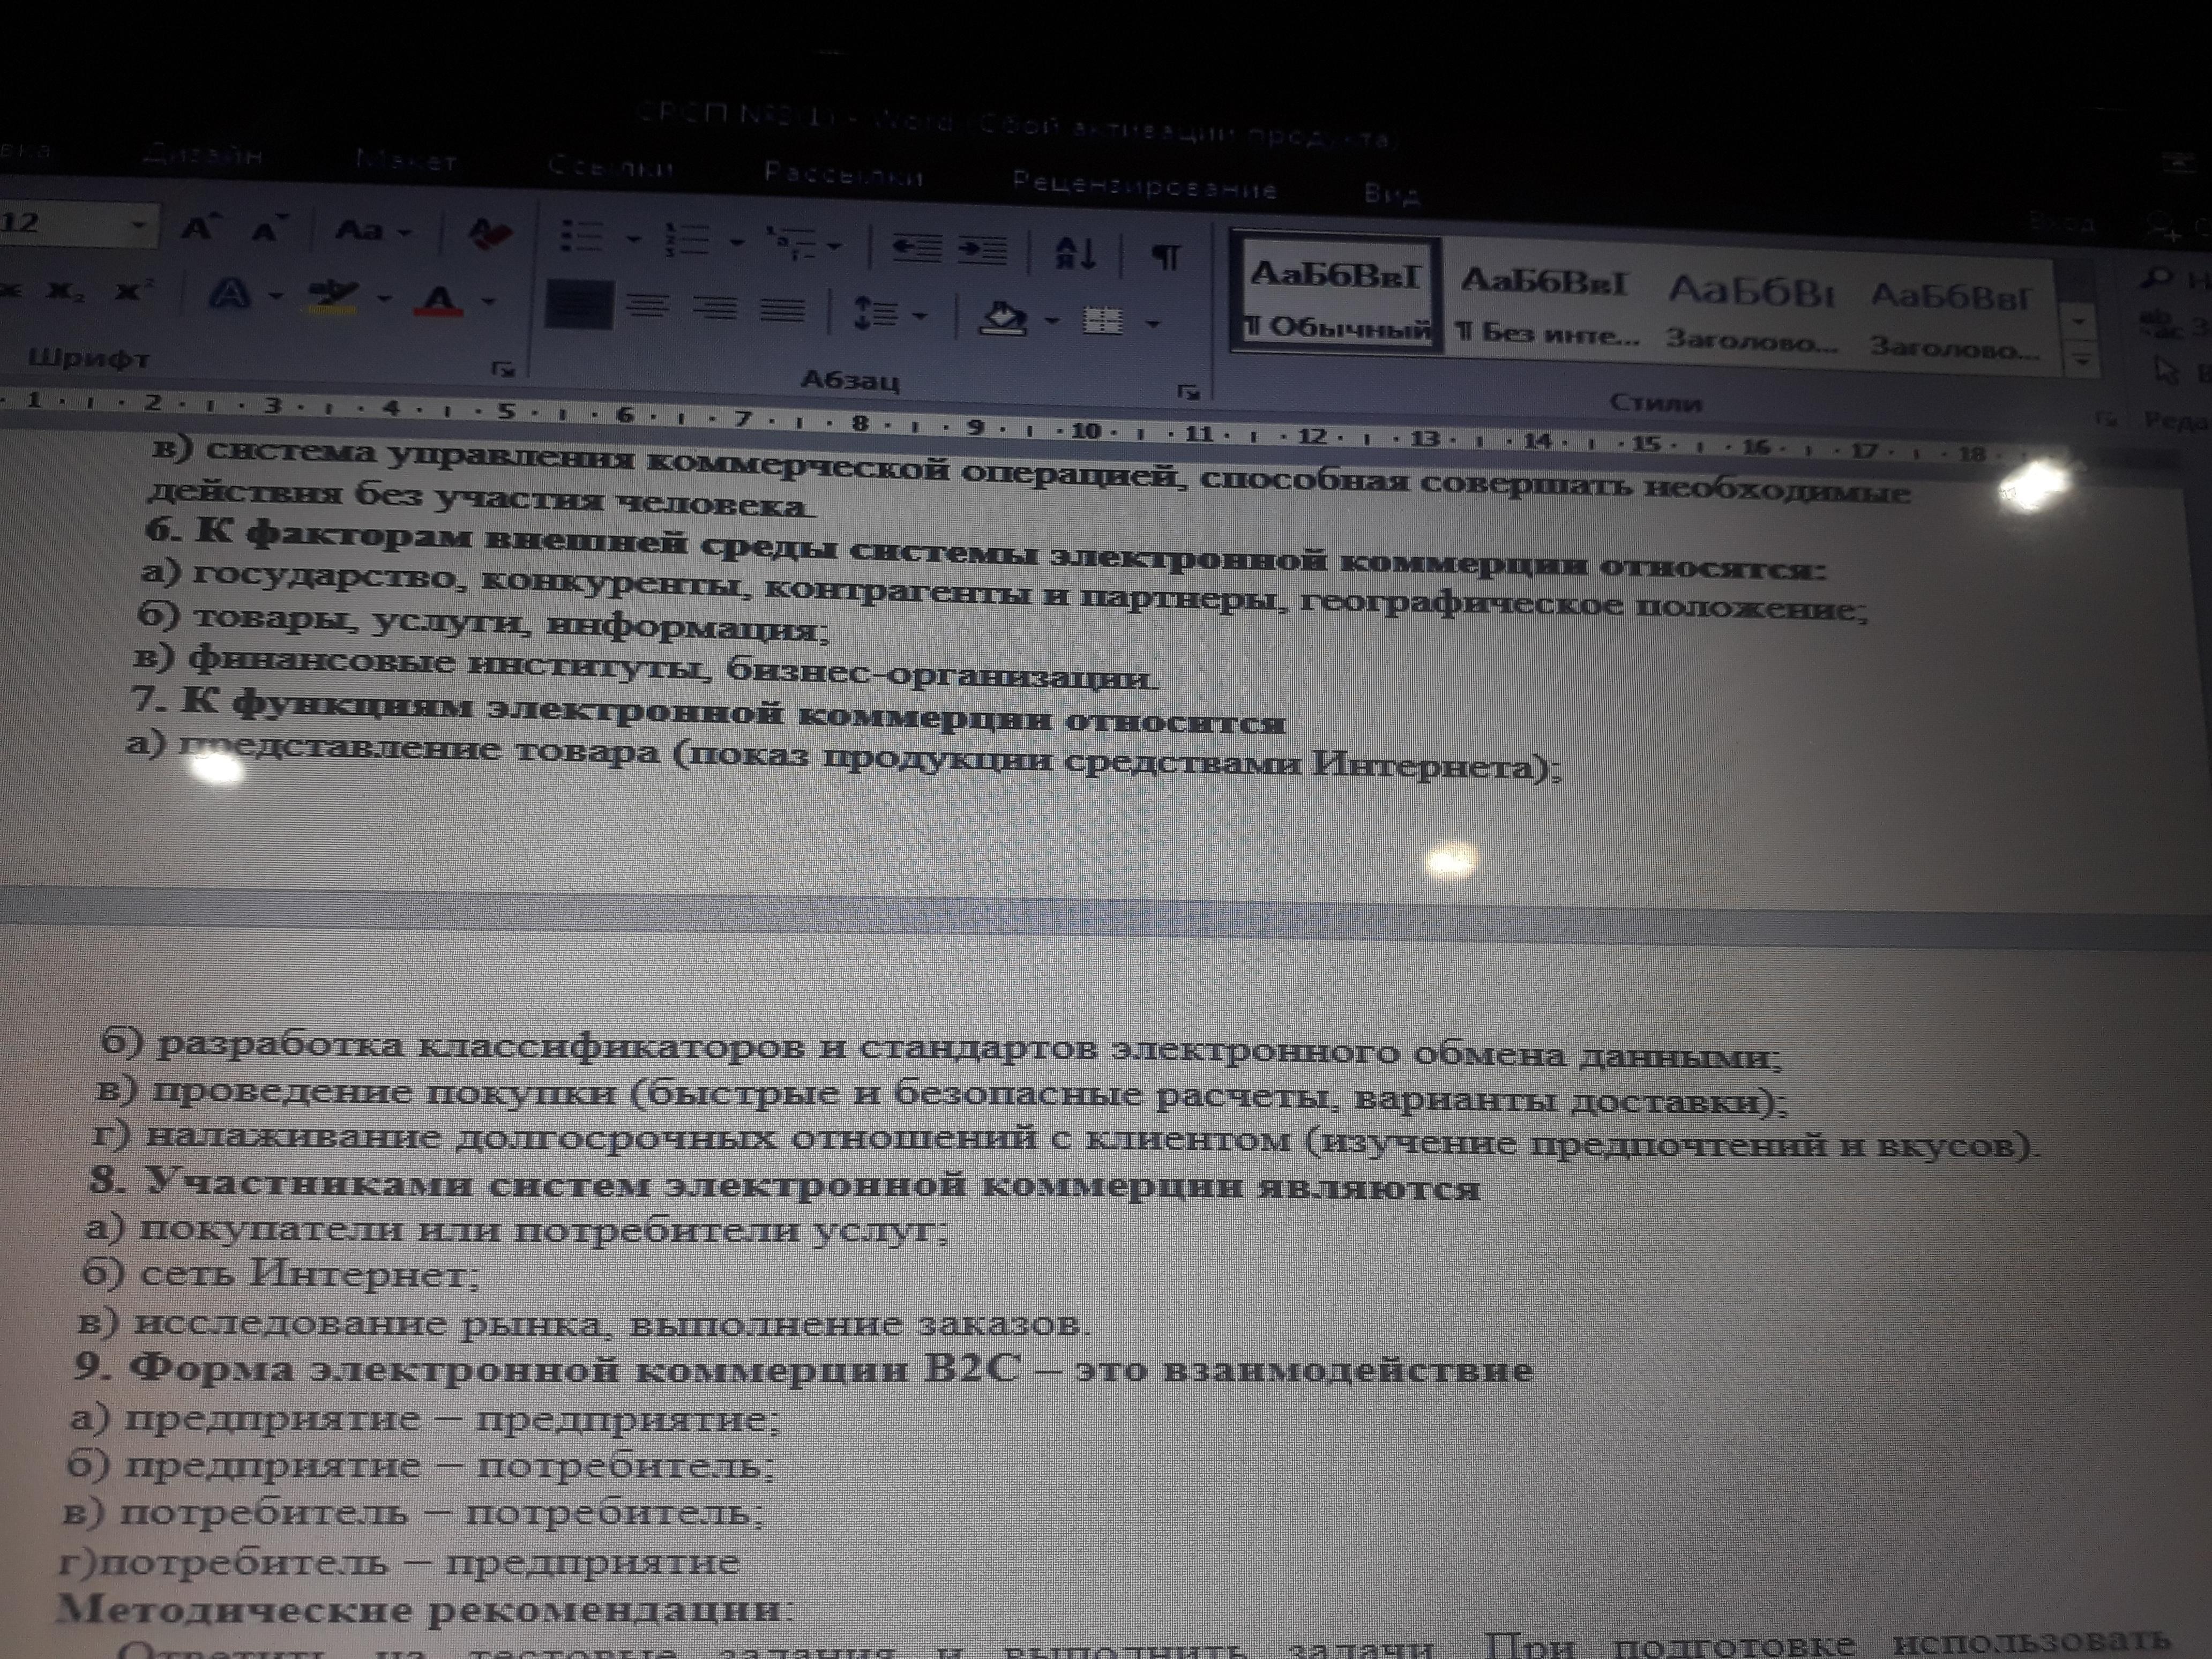Screen dimensions: 2212x1659
Task: Apply paragraph shading with the paint bucket
Action: (x=1003, y=318)
